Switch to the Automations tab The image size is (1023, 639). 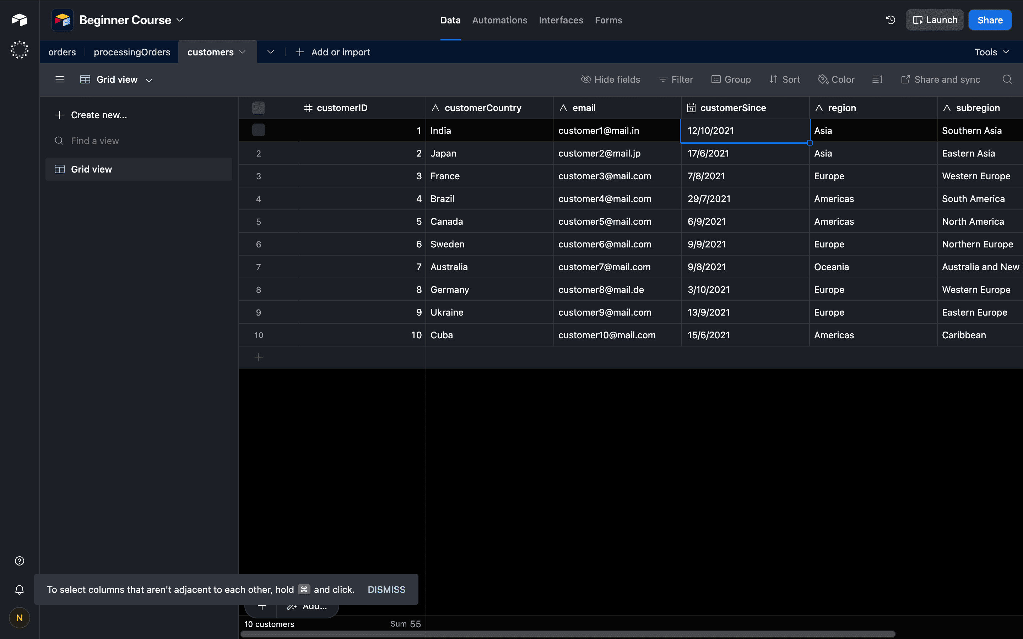click(500, 20)
